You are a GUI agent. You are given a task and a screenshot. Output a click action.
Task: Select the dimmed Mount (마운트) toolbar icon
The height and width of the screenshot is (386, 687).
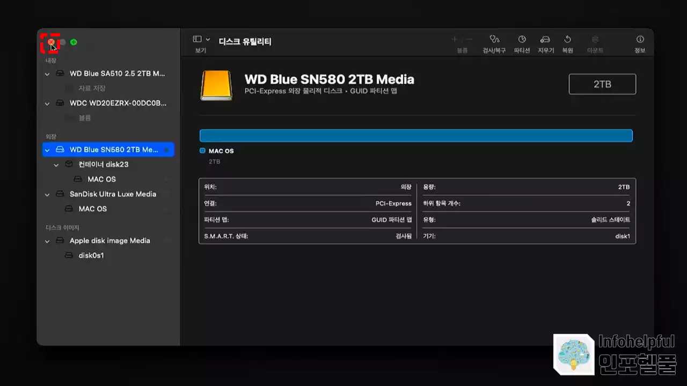click(595, 40)
